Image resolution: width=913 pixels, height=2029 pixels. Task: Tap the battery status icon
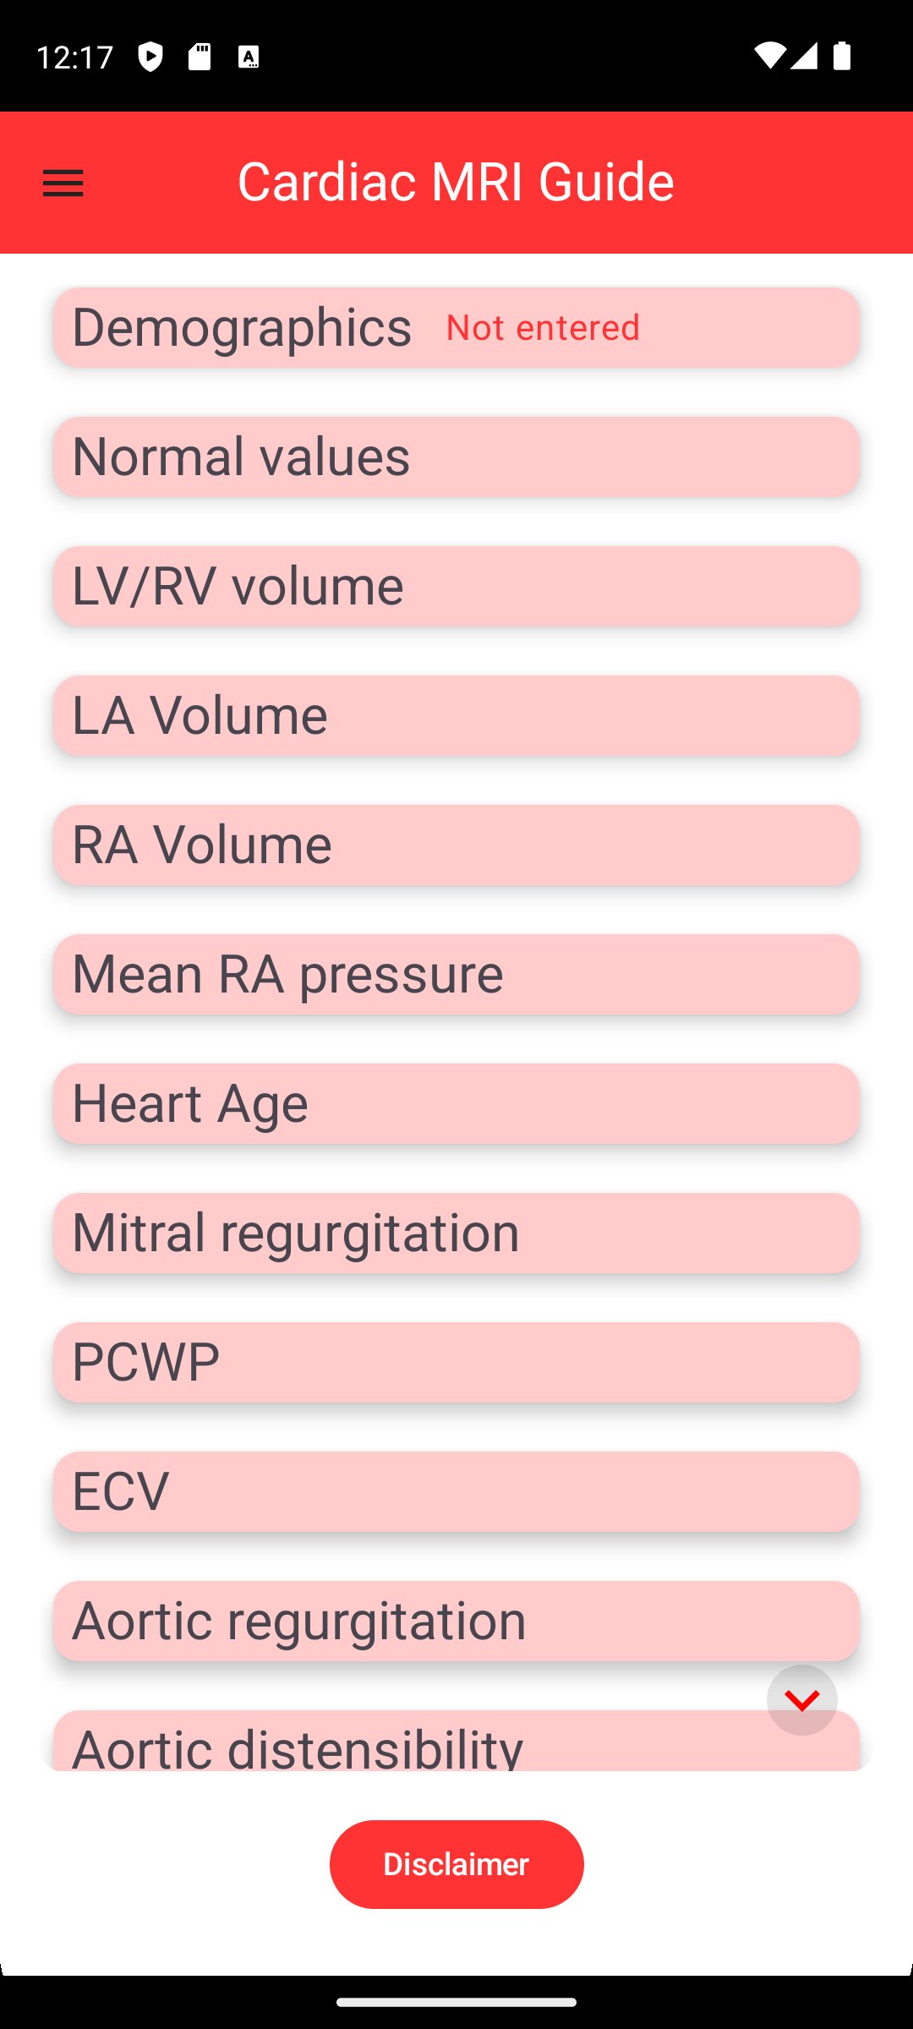click(842, 57)
